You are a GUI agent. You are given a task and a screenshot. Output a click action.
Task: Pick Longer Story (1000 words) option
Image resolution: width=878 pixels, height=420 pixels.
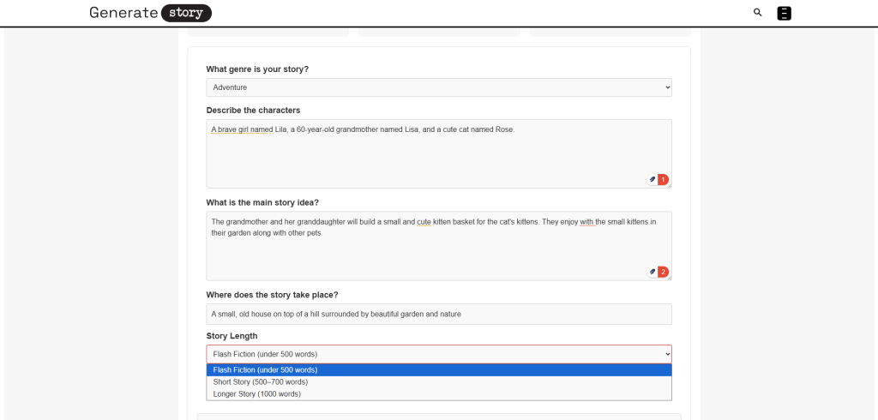438,394
